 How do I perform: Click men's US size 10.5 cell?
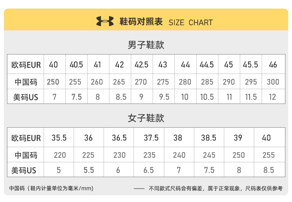pos(207,97)
